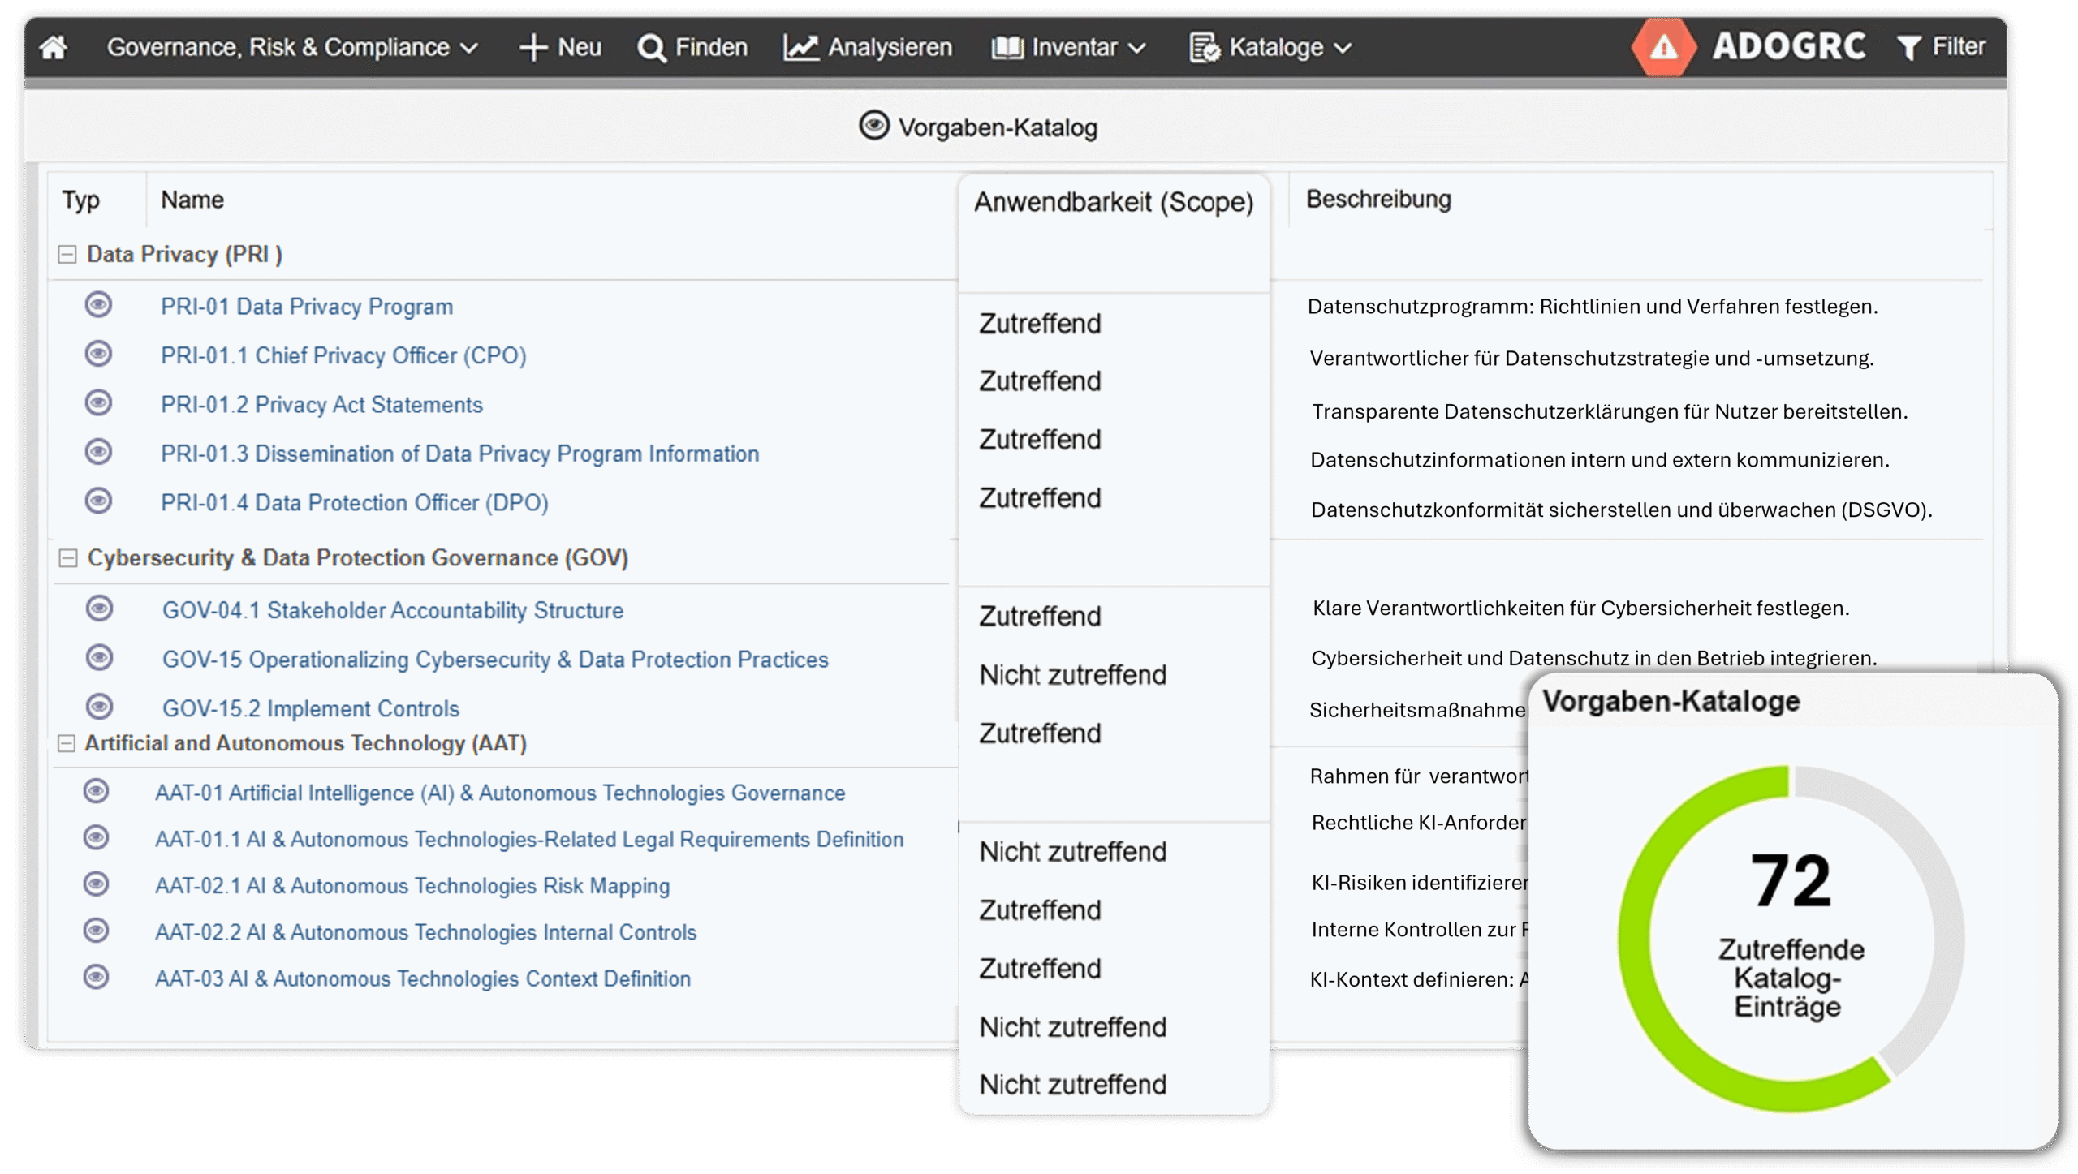The image size is (2078, 1174).
Task: Click the eye icon for PRI-01.1
Action: point(98,354)
